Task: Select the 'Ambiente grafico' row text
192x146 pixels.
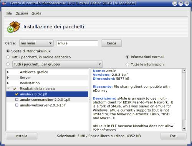Action: tap(34, 72)
